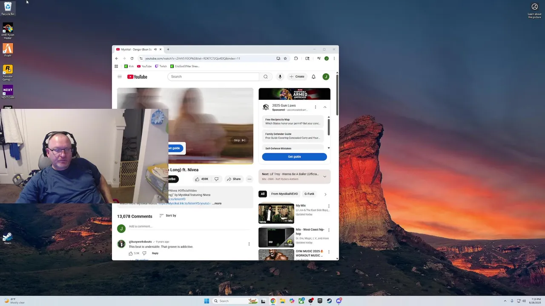Open Chrome media controls icon
545x306 pixels.
318,58
